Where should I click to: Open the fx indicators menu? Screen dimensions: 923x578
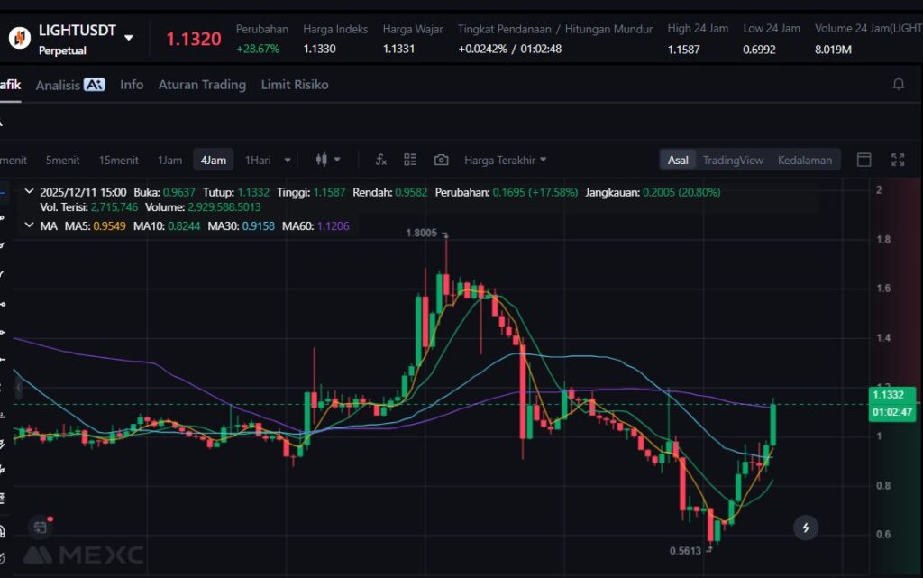click(x=380, y=160)
